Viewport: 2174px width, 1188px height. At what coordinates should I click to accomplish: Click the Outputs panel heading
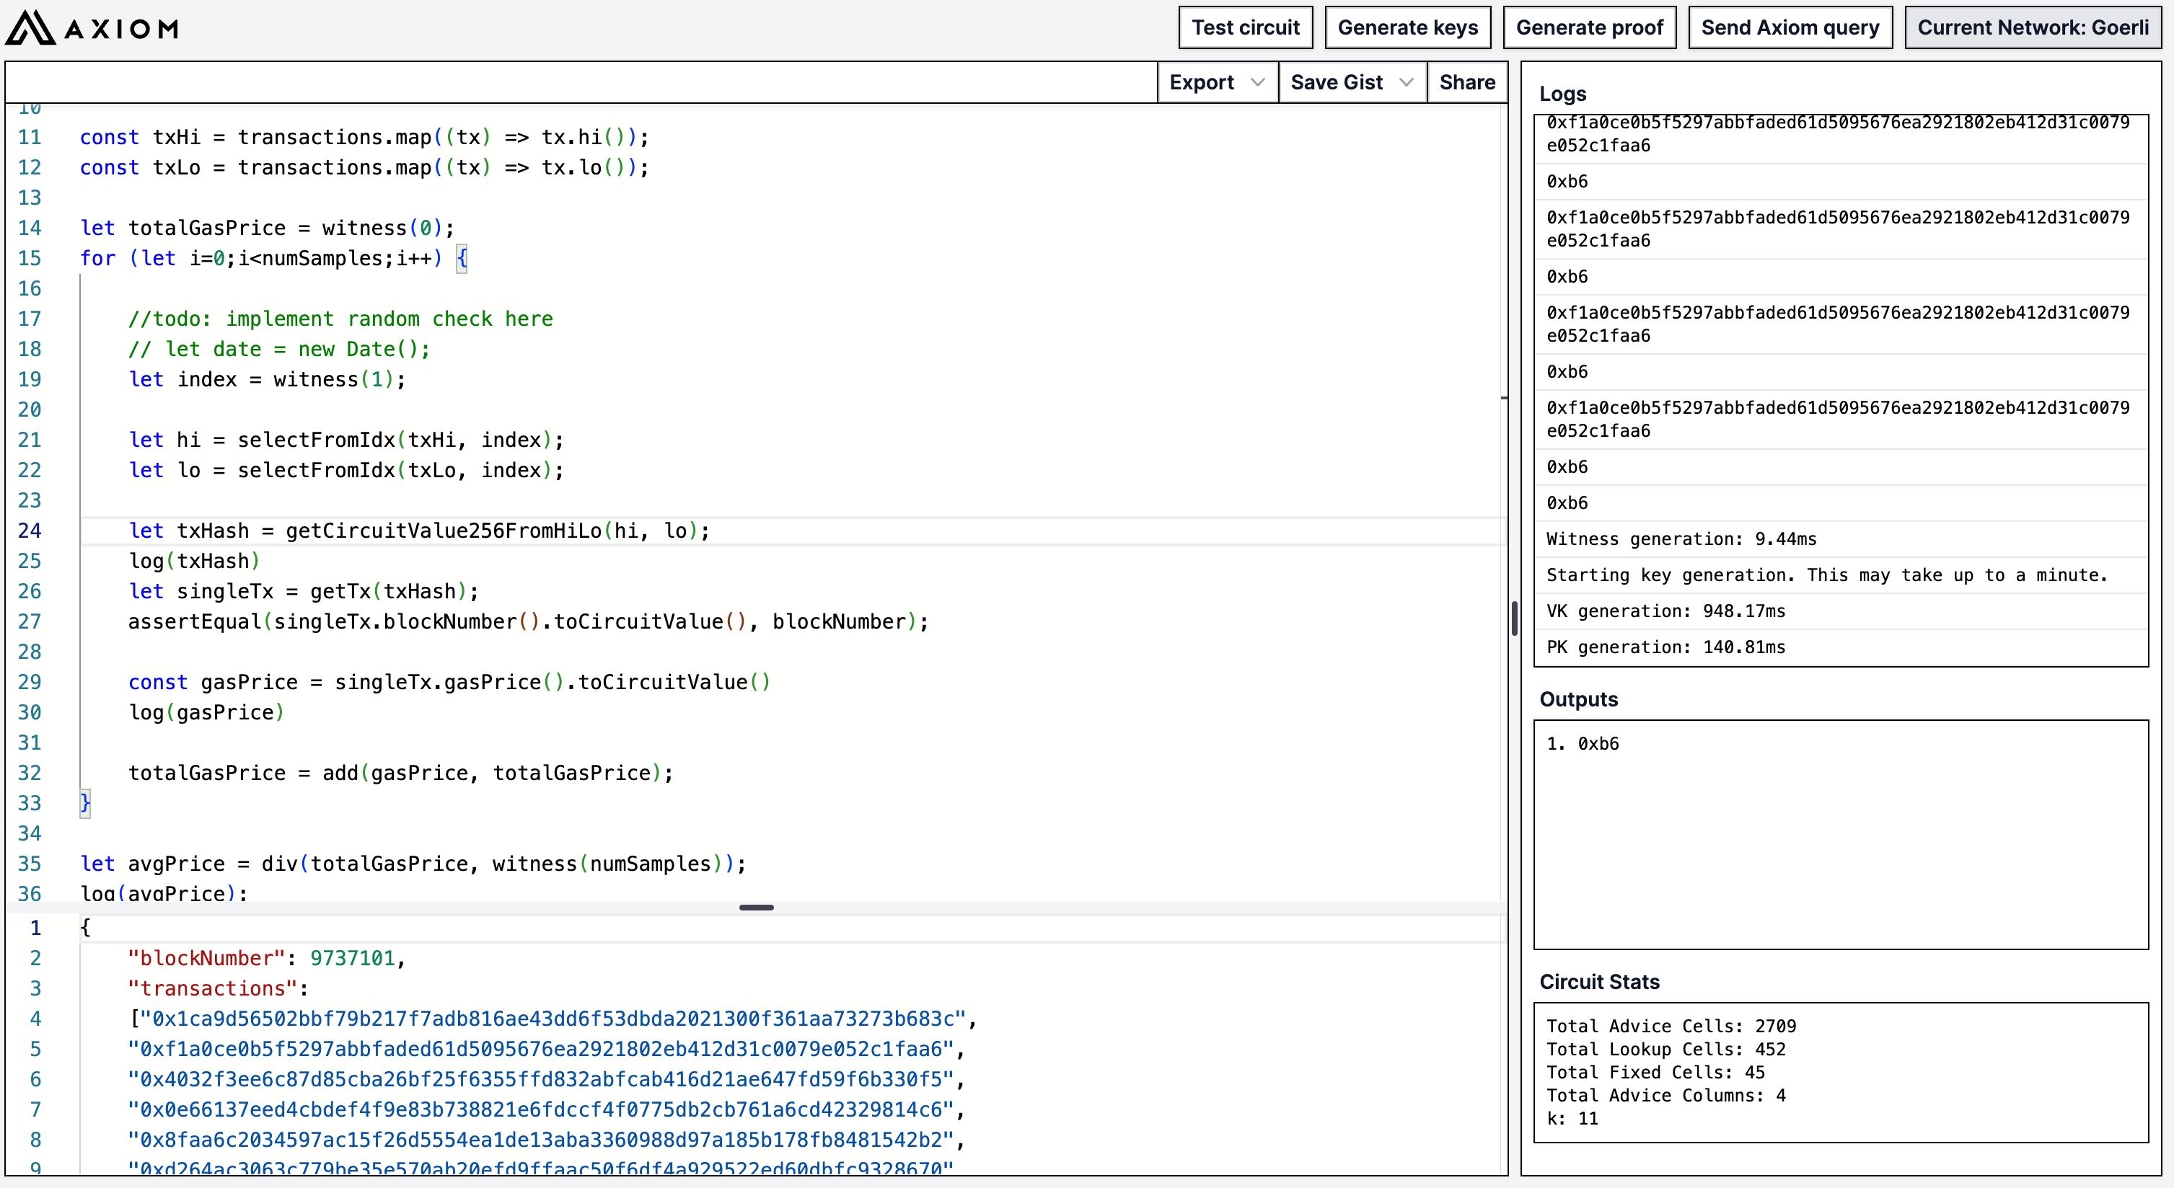pos(1578,699)
